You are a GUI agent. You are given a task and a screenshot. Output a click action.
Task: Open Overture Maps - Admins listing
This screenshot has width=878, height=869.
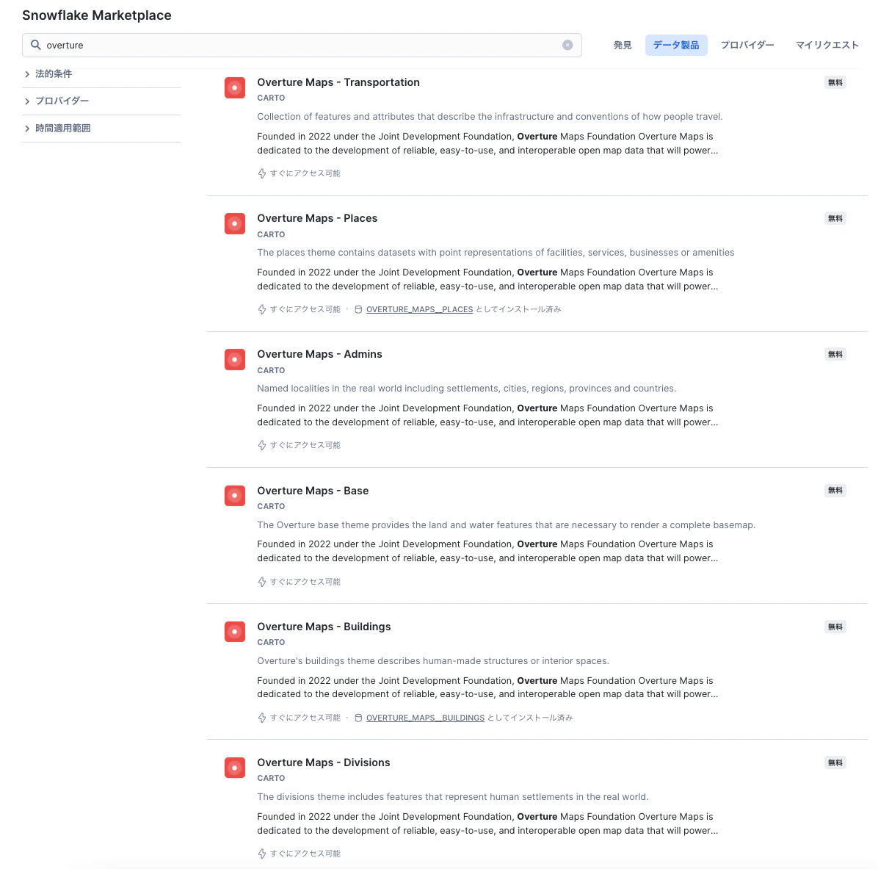click(319, 354)
